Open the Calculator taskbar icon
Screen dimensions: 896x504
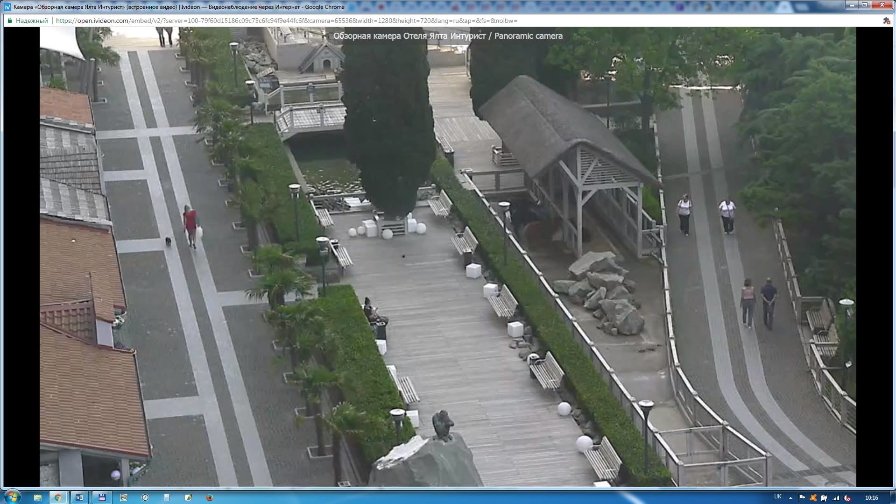pyautogui.click(x=167, y=497)
